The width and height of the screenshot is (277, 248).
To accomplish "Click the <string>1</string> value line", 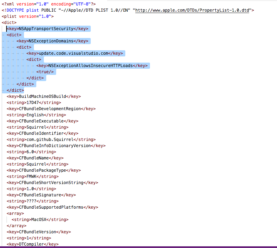I will coord(29,238).
